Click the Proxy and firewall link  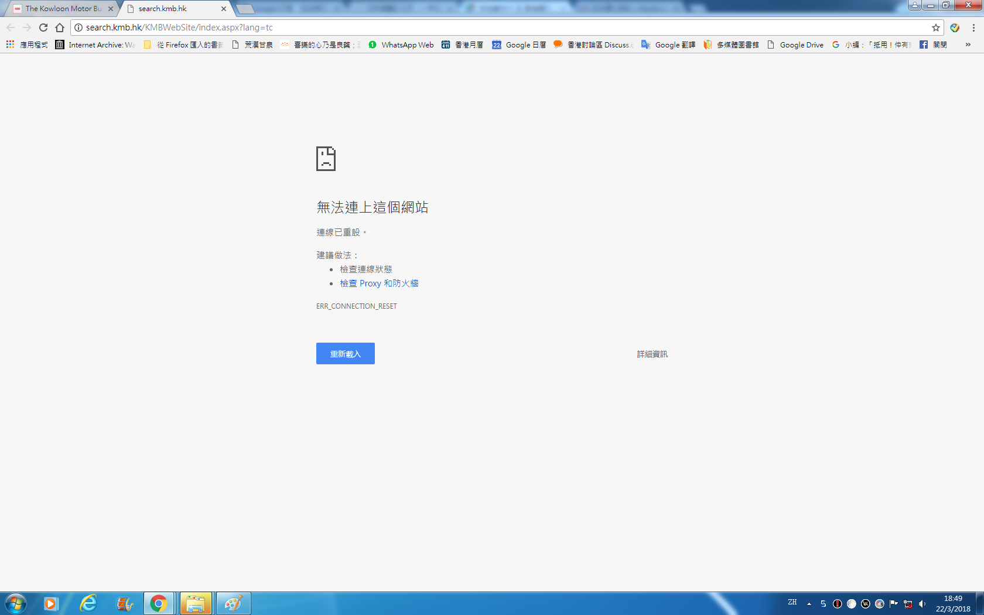379,283
